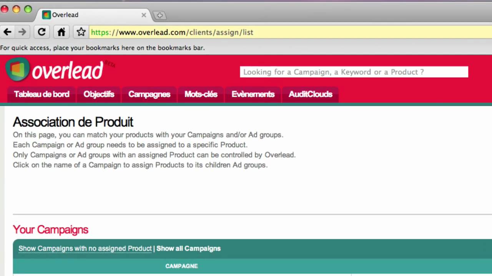492x276 pixels.
Task: Open the Tableau de bord tab
Action: click(42, 94)
